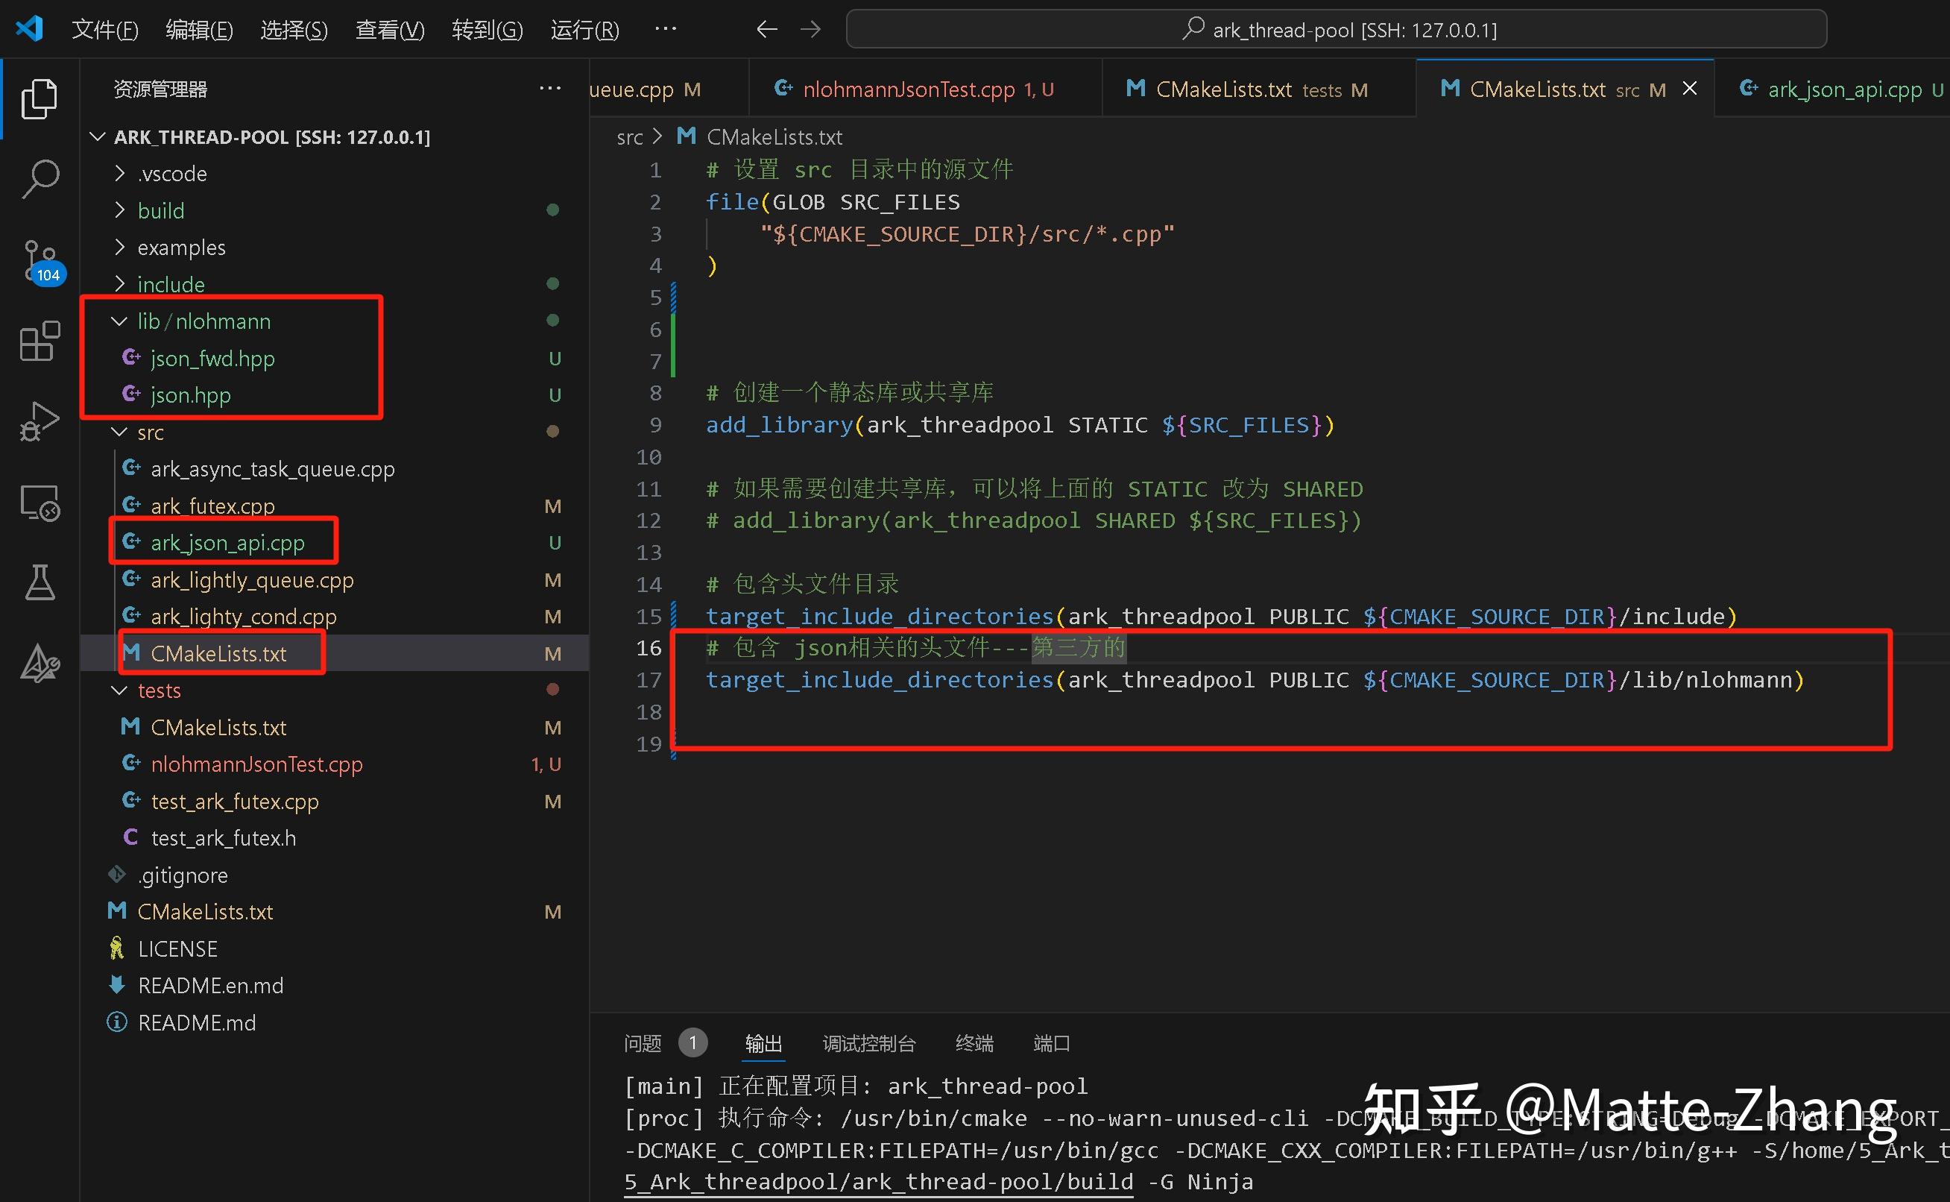Image resolution: width=1950 pixels, height=1202 pixels.
Task: Open the Search view icon
Action: tap(39, 178)
